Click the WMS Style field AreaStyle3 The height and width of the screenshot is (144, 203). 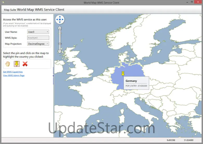pyautogui.click(x=38, y=38)
